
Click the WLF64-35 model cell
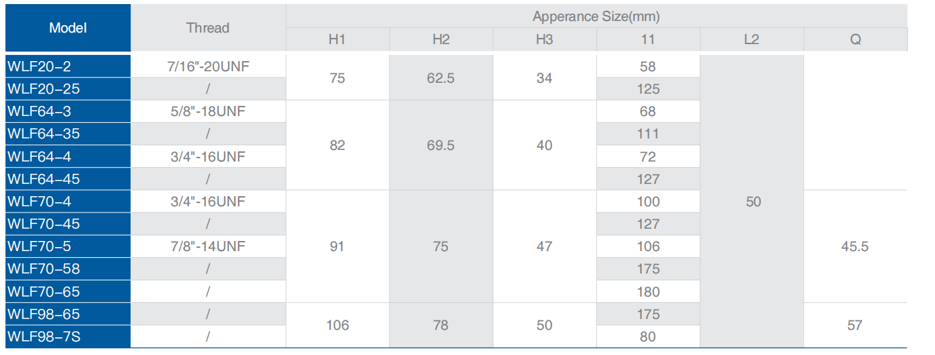pyautogui.click(x=68, y=134)
